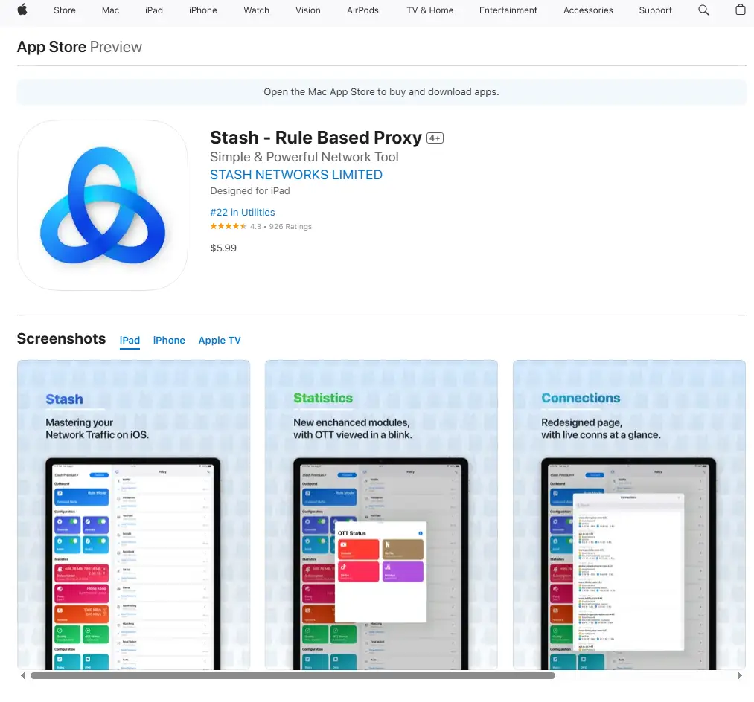754x702 pixels.
Task: Open the Entertainment menu
Action: pyautogui.click(x=508, y=10)
